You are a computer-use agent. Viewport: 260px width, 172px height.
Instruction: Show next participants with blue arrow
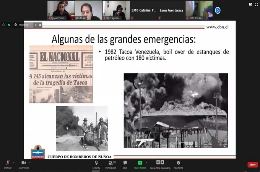[218, 10]
